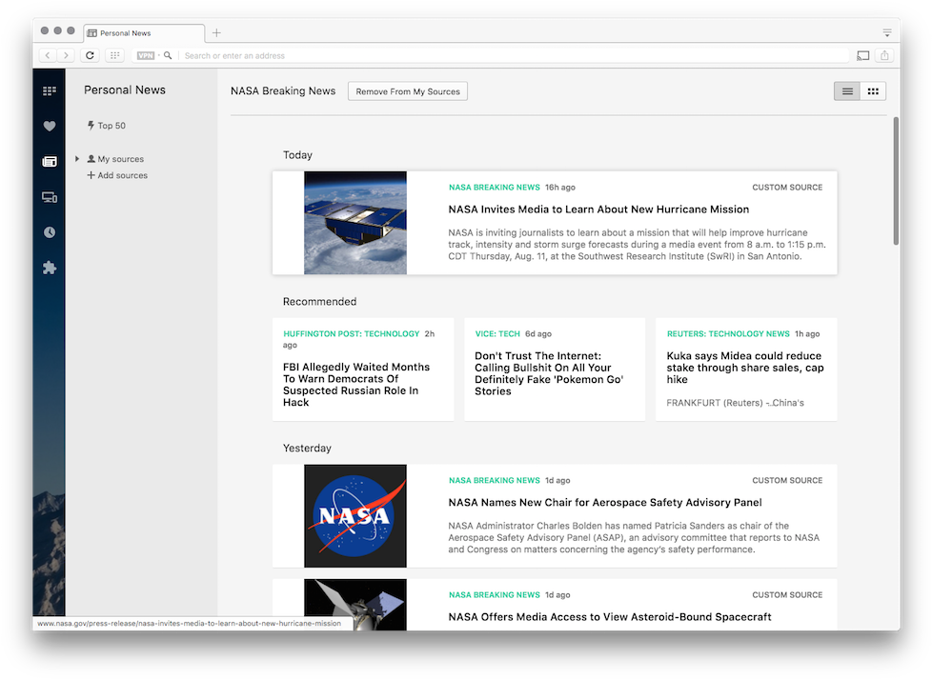
Task: Open Extensions puzzle icon in sidebar
Action: [50, 268]
